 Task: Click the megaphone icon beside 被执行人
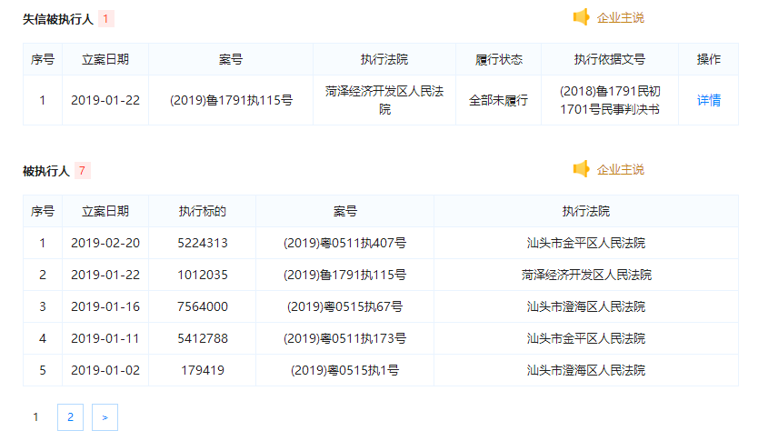click(x=581, y=169)
